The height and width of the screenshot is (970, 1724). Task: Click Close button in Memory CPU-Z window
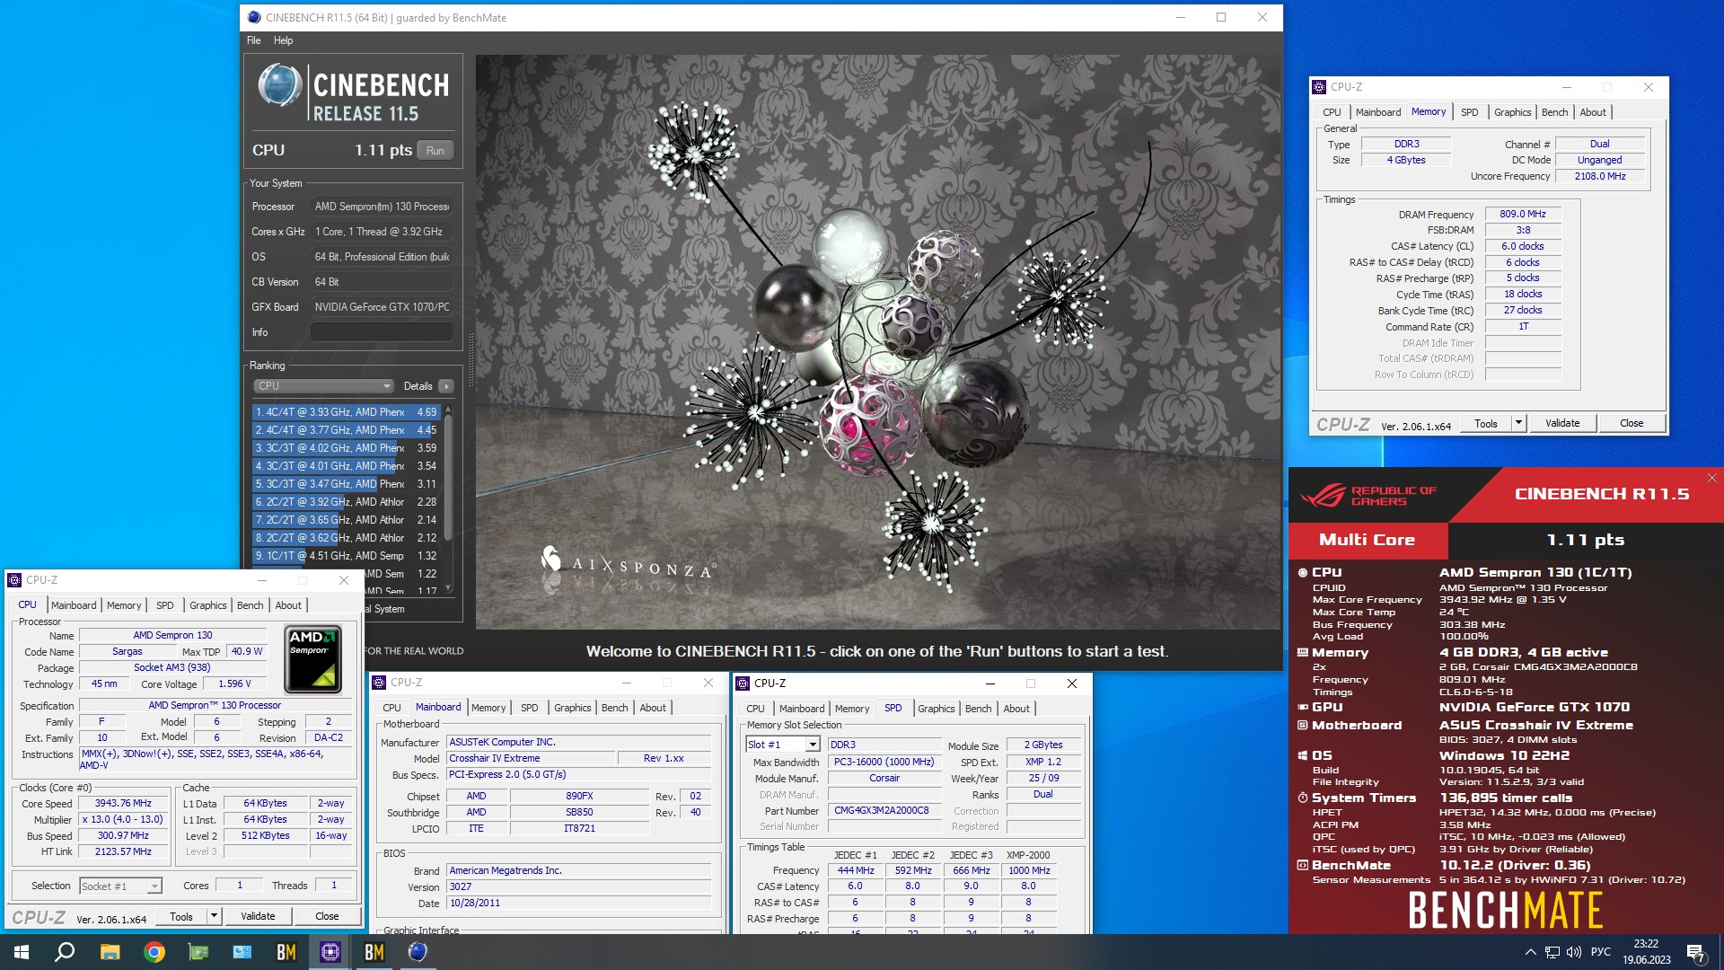click(1632, 423)
